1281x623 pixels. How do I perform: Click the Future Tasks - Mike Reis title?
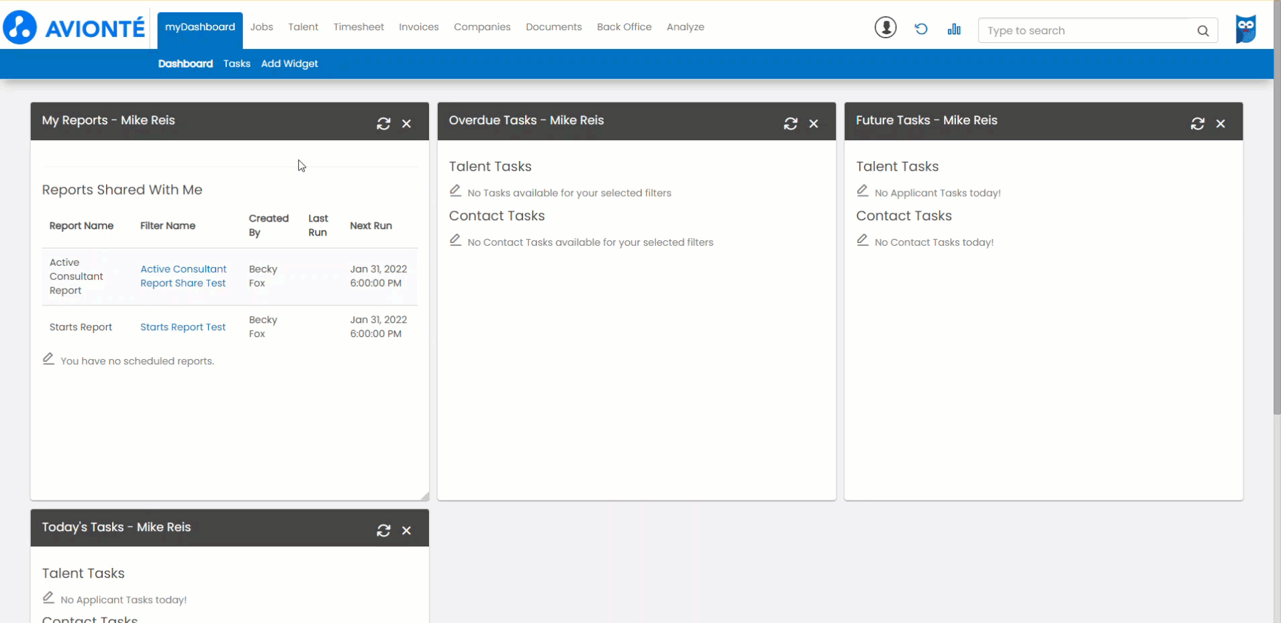tap(927, 120)
